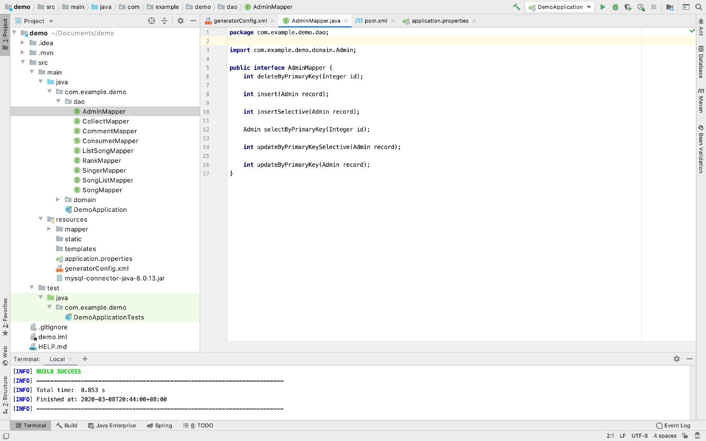Add new terminal session tab

(x=85, y=359)
